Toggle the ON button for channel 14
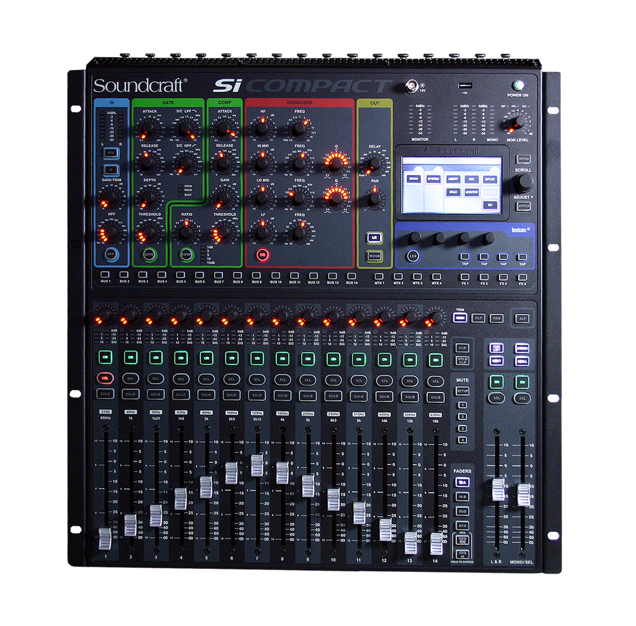 click(x=436, y=360)
